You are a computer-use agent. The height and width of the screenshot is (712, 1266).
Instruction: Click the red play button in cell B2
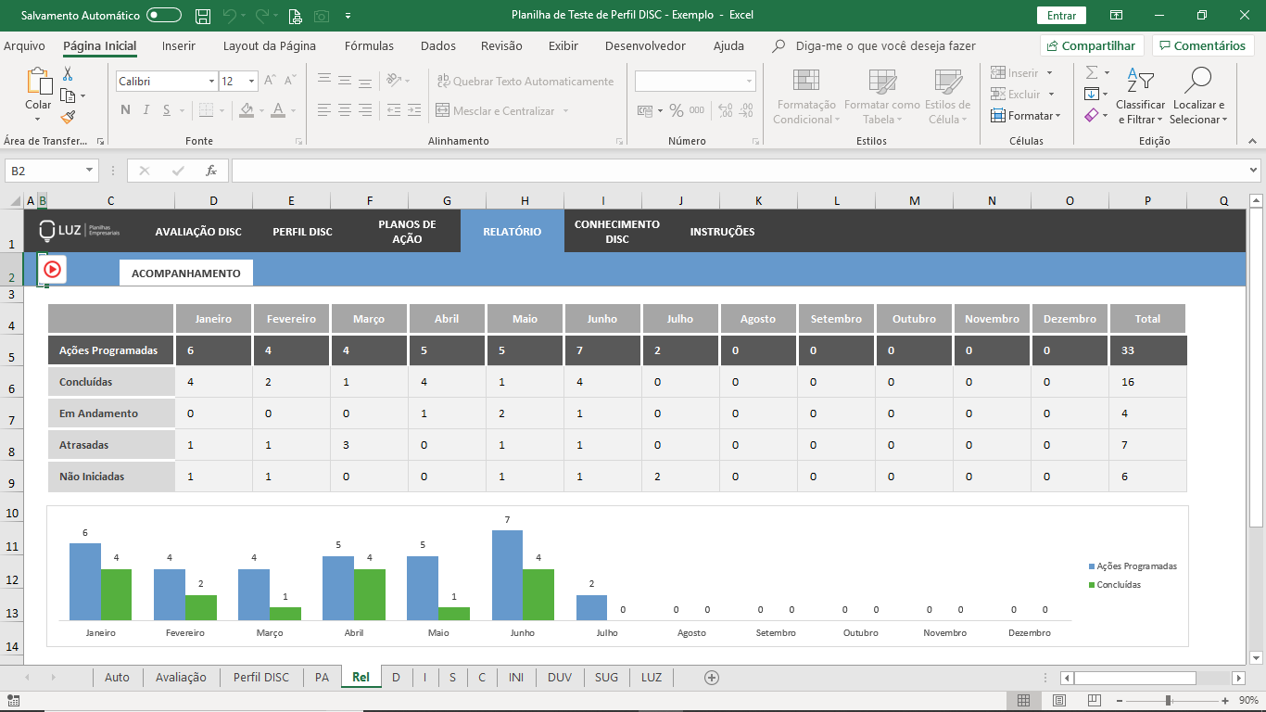[x=53, y=269]
